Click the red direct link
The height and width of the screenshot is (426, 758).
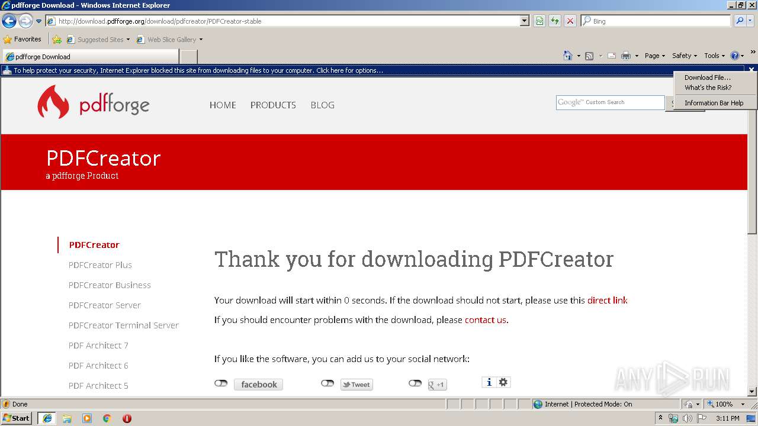(x=608, y=301)
